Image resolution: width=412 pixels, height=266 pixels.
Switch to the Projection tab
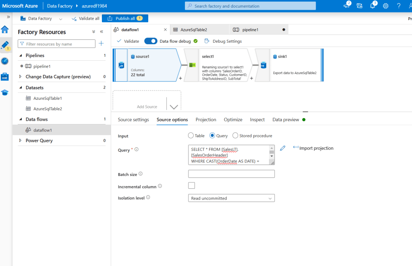pyautogui.click(x=206, y=120)
